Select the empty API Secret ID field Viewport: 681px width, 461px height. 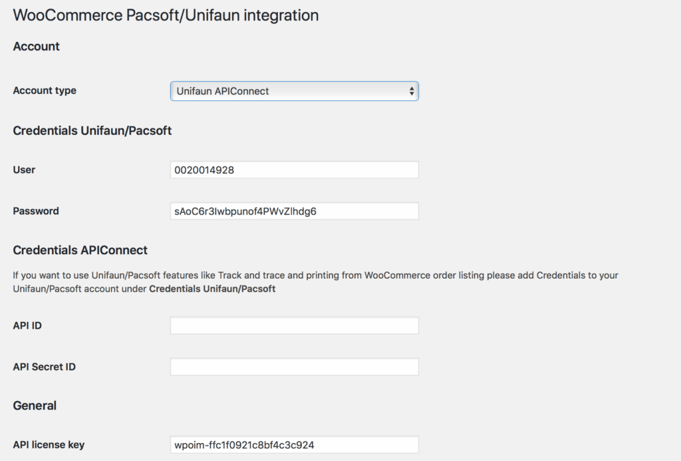[x=294, y=367]
